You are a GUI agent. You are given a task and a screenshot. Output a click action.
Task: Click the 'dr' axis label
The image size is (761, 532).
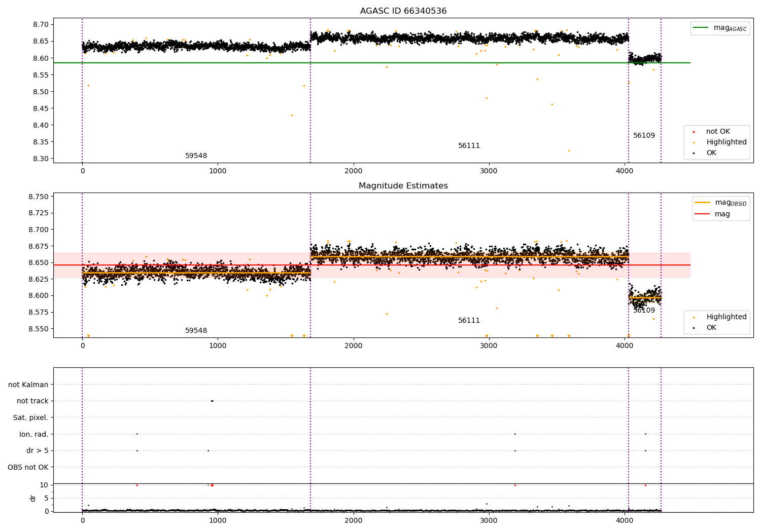click(x=33, y=498)
